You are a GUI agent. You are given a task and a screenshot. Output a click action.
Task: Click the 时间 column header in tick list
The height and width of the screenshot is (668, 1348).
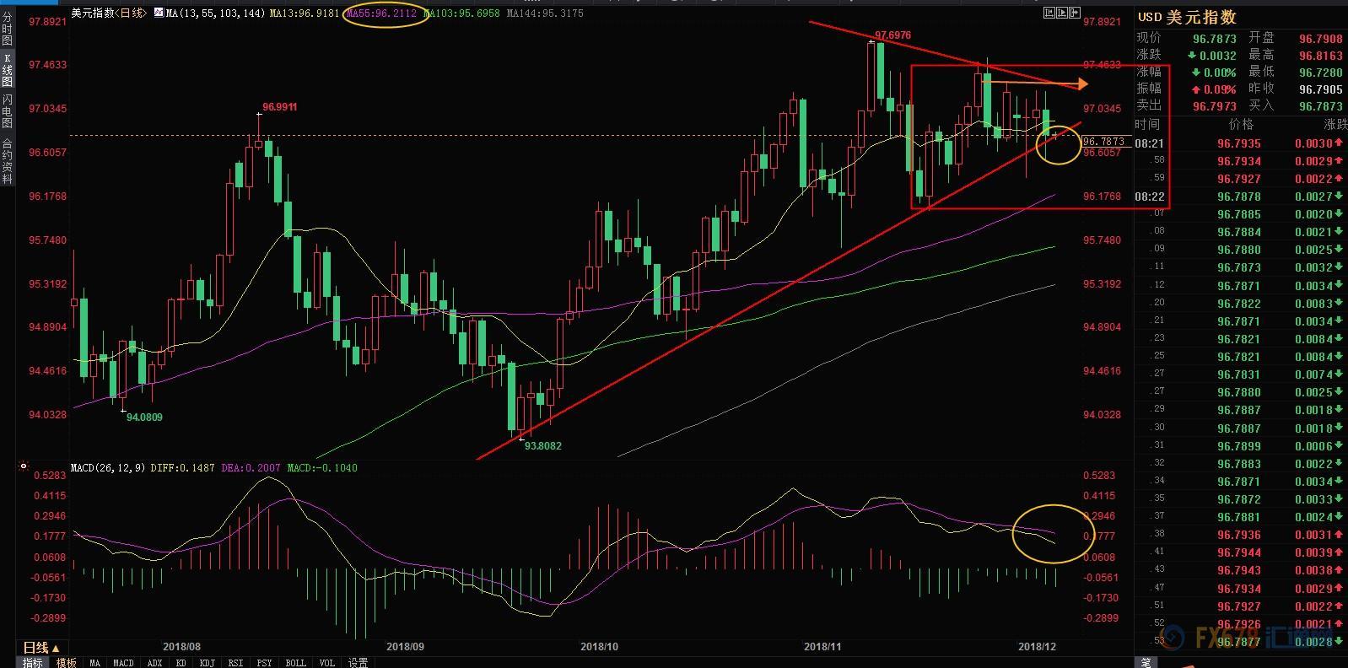point(1147,124)
